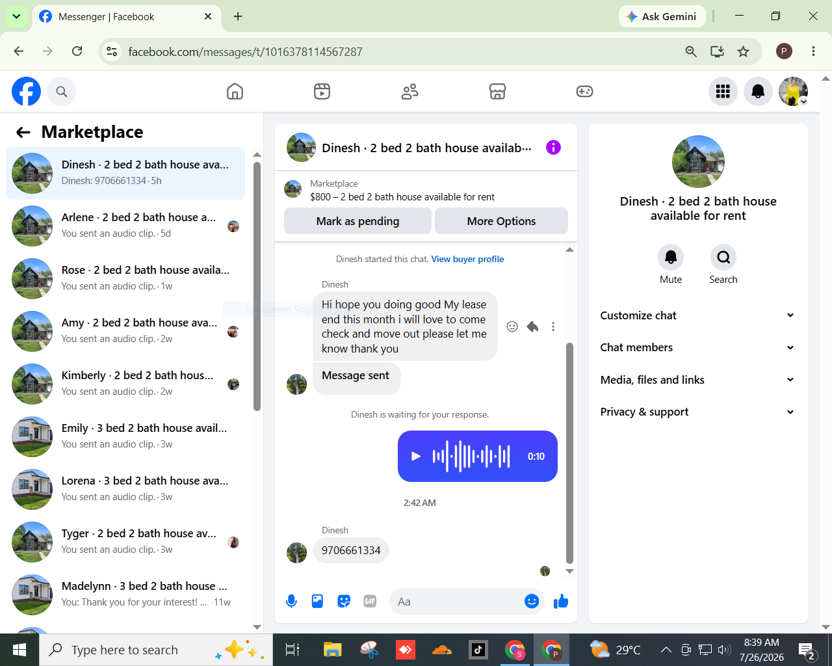The width and height of the screenshot is (832, 666).
Task: Record a voice clip with microphone icon
Action: (x=291, y=602)
